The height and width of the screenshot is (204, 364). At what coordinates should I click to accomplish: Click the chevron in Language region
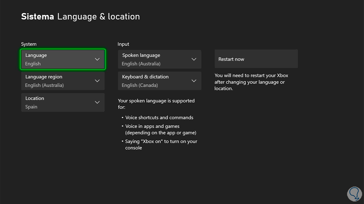[97, 81]
